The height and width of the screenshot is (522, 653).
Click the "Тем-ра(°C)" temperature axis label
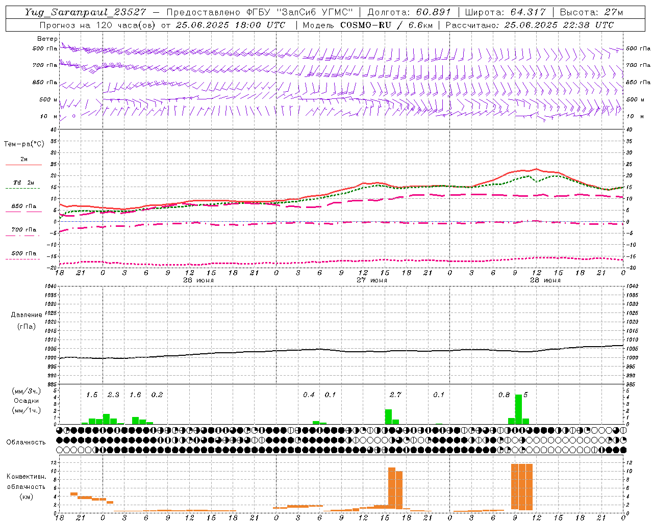24,144
